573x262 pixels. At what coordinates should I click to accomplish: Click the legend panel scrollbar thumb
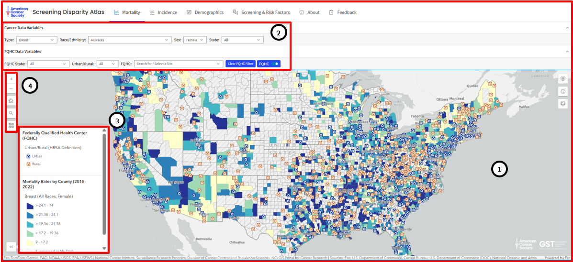(104, 184)
